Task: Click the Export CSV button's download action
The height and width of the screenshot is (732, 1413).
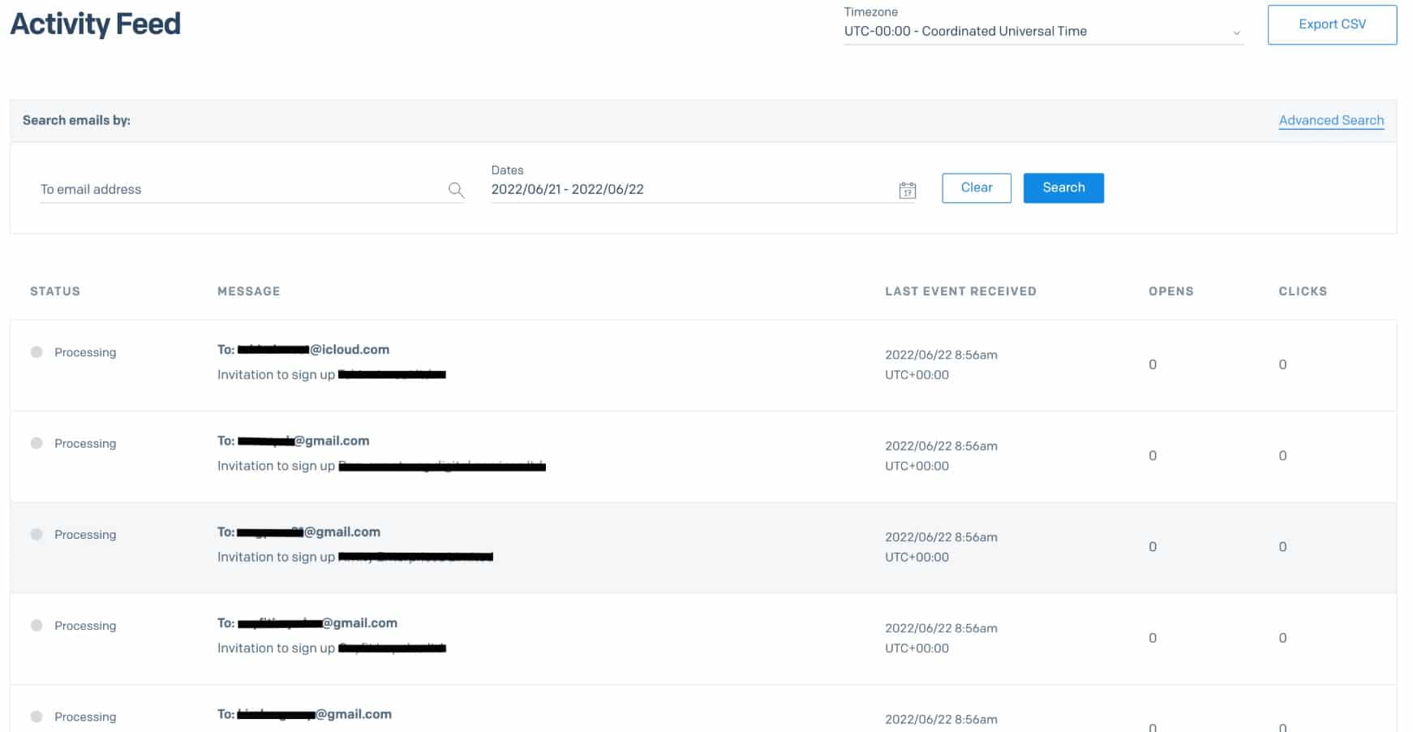Action: point(1331,24)
